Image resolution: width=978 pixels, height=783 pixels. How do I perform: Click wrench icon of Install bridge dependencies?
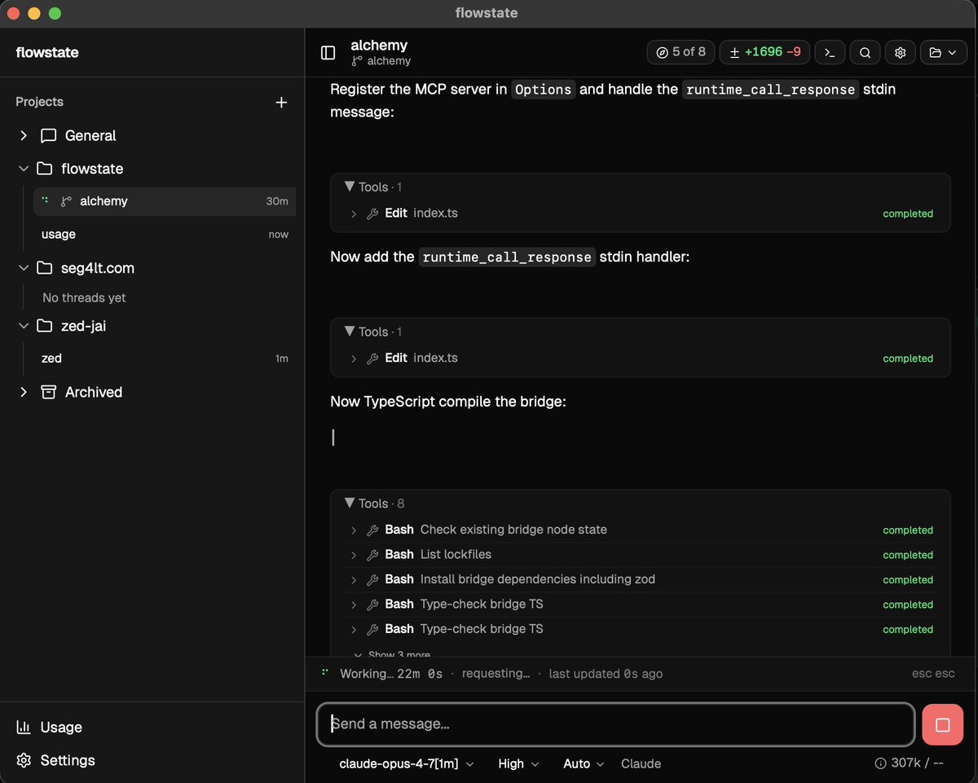(x=372, y=580)
